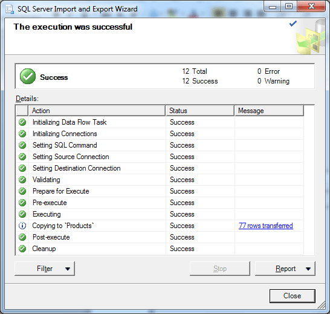Image resolution: width=330 pixels, height=314 pixels.
Task: Click the green check icon beside Cleanup
Action: coord(22,249)
